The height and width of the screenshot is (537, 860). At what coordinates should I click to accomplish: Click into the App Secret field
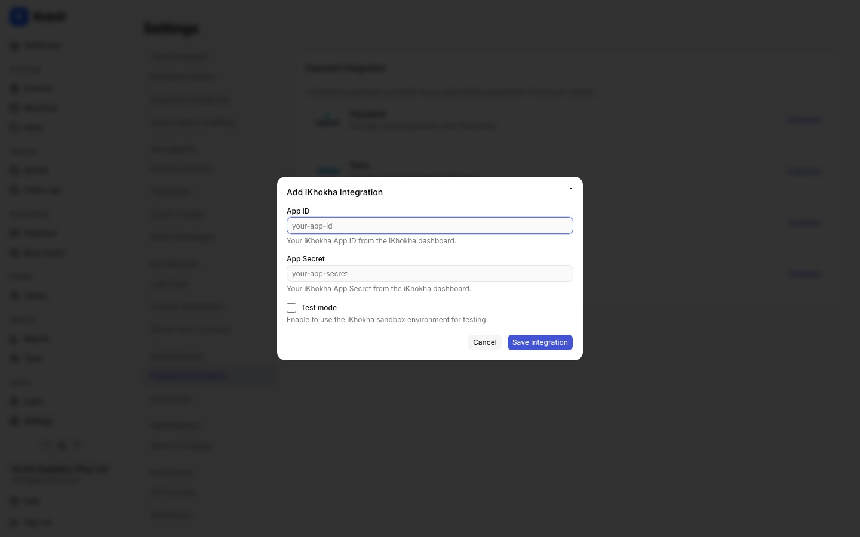(430, 273)
